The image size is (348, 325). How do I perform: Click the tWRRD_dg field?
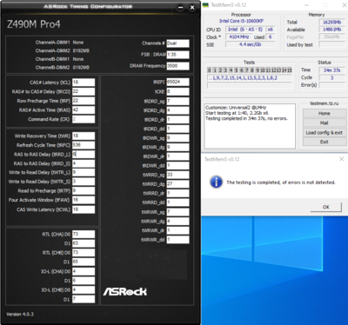tap(178, 184)
